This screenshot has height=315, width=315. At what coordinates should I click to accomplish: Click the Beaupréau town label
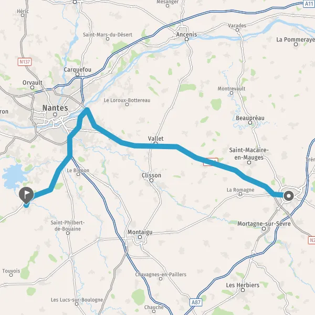tap(250, 118)
